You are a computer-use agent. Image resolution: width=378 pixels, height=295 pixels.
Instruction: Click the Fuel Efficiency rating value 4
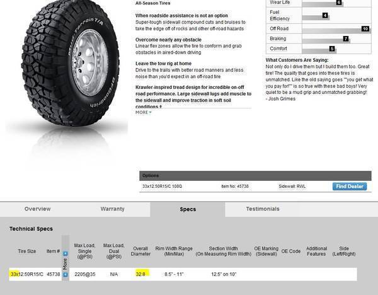[x=325, y=15]
